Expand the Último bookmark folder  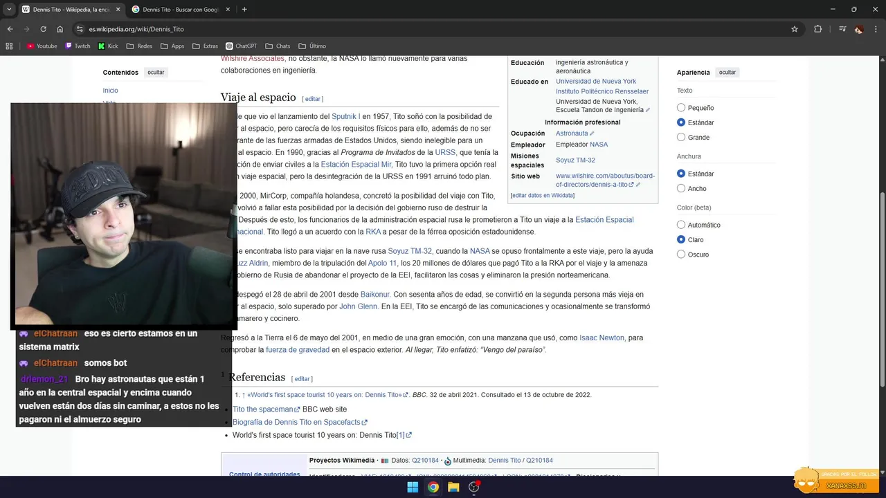point(312,46)
